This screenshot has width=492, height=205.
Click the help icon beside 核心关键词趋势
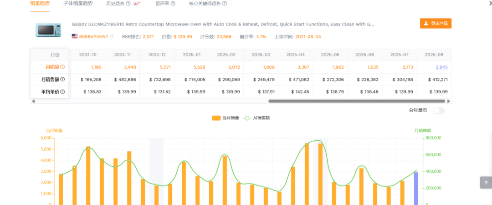[x=224, y=4]
